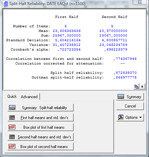Screen dimensions: 149x157
Task: Click the copy results icon
Action: pos(136,86)
